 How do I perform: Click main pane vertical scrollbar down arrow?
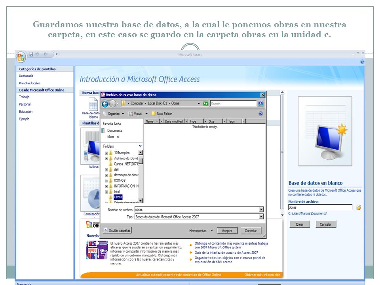click(x=282, y=215)
